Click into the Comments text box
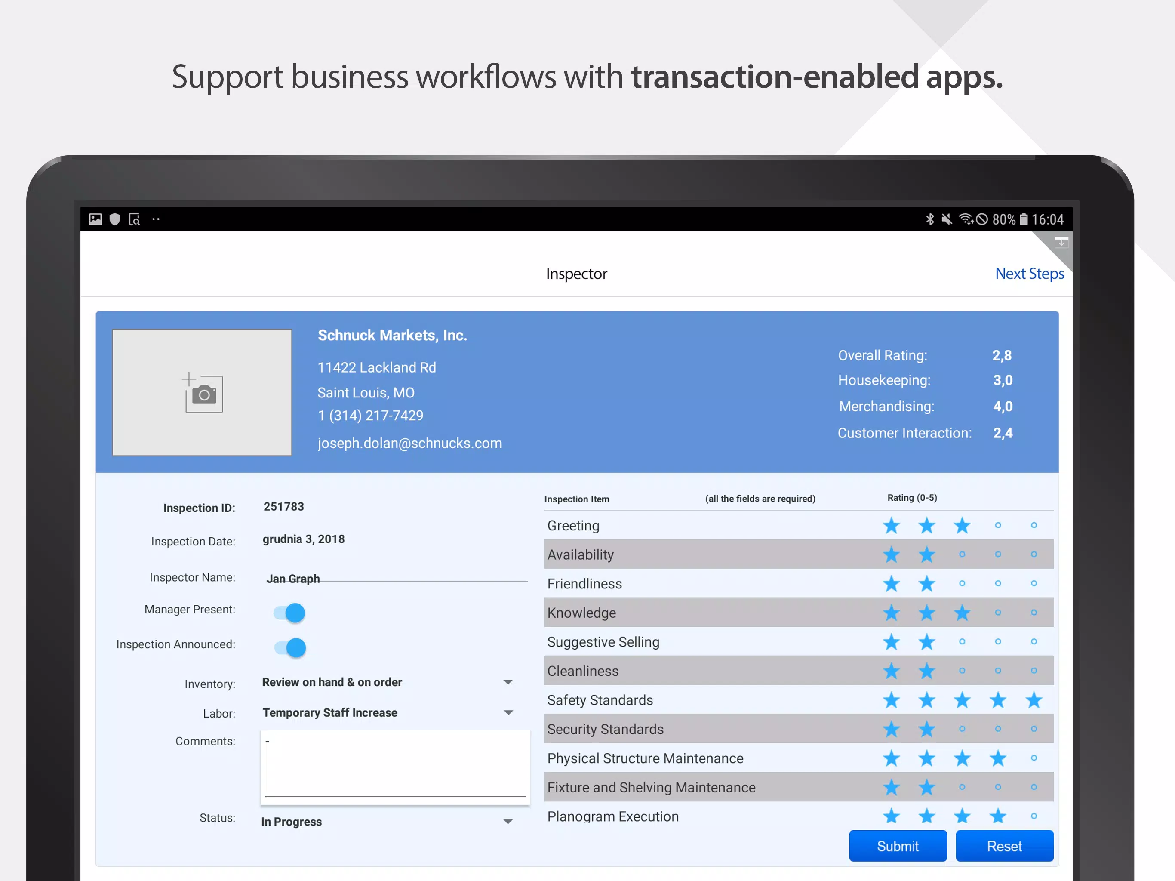The image size is (1175, 881). click(395, 767)
